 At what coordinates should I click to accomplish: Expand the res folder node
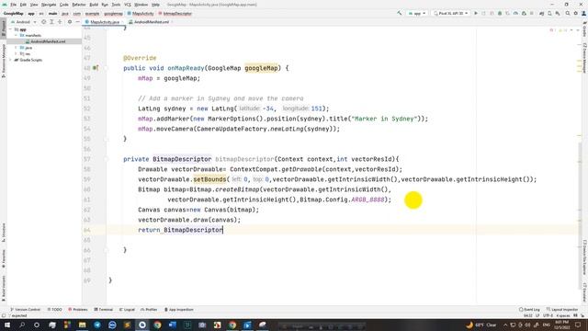coord(17,53)
